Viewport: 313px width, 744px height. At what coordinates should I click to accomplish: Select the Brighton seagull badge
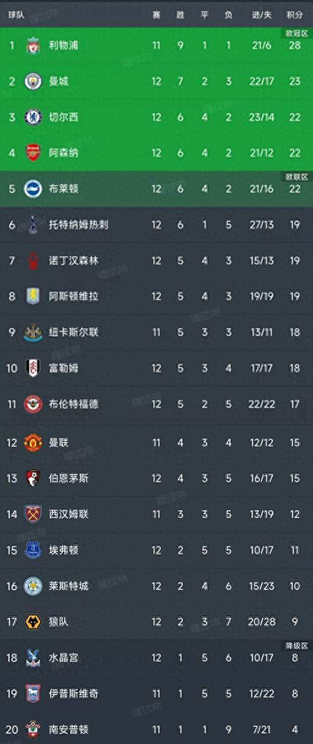coord(33,189)
